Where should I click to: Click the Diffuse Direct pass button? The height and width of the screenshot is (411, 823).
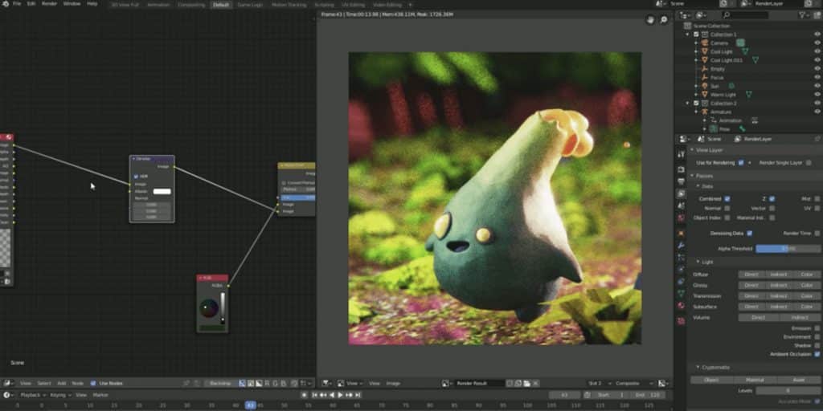(751, 275)
